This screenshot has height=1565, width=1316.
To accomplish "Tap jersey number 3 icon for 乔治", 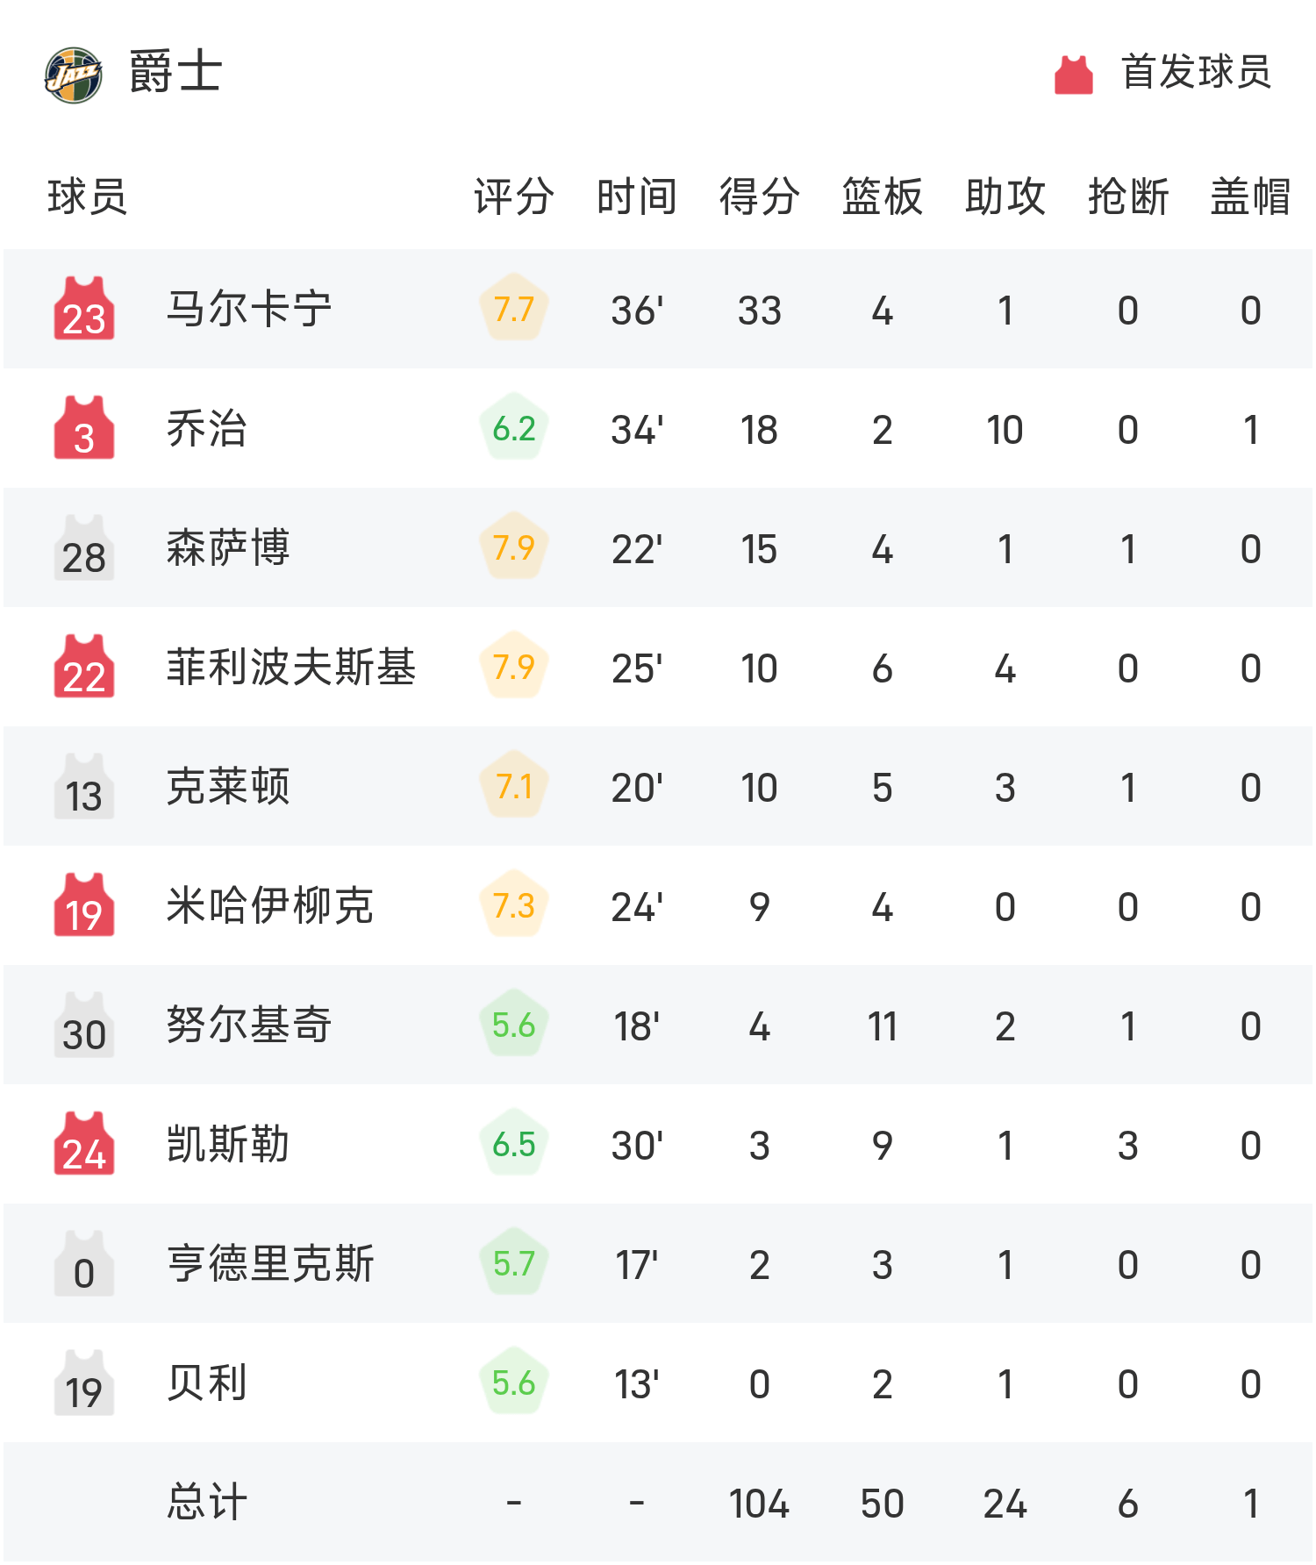I will tap(84, 428).
